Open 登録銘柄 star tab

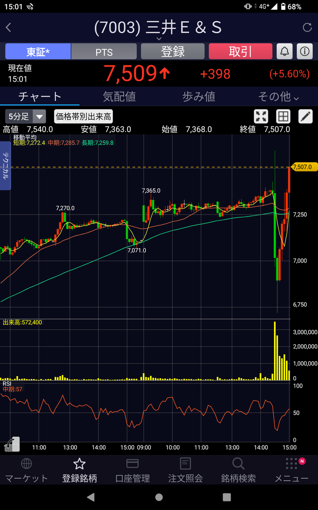(79, 471)
